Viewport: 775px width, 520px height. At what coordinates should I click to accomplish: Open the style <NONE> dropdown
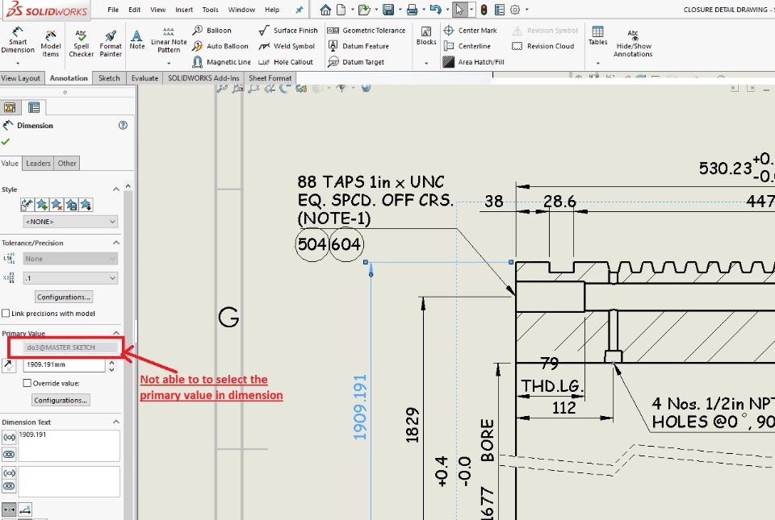point(71,221)
